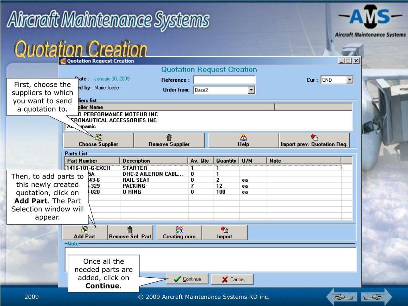
Task: Click the Reference input field
Action: coord(224,80)
